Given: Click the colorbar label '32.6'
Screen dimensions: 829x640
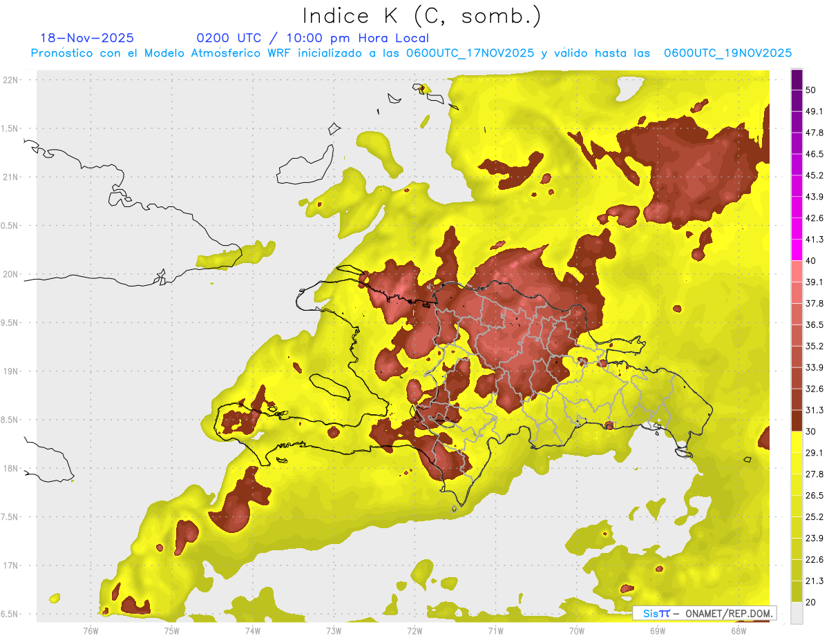Looking at the screenshot, I should [814, 389].
